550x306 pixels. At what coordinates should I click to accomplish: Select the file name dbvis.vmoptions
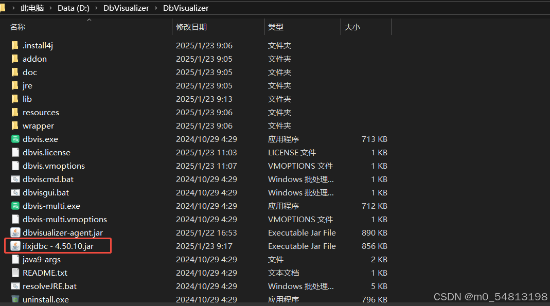[54, 166]
